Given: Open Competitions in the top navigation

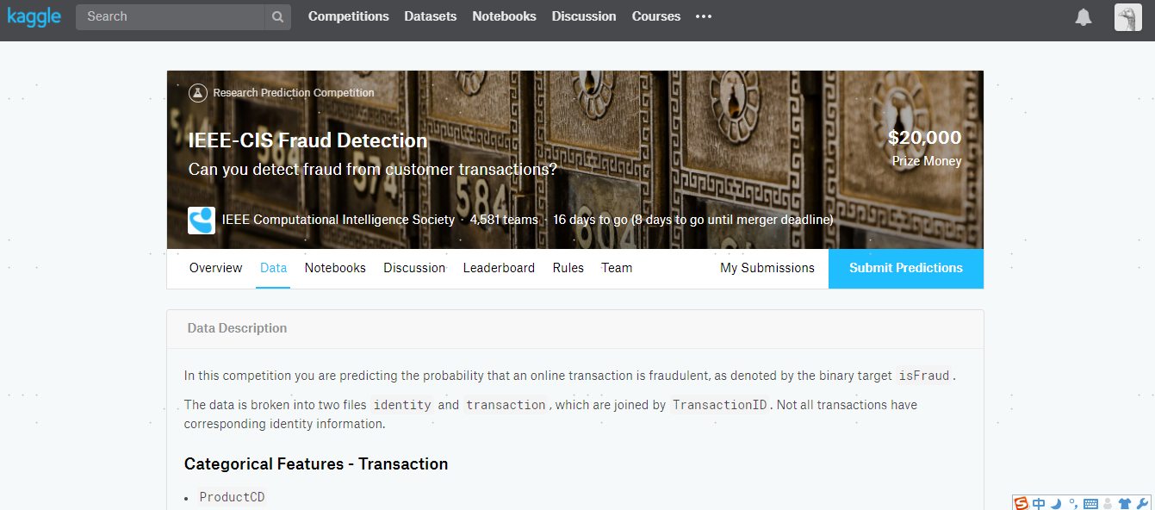Looking at the screenshot, I should pyautogui.click(x=348, y=16).
